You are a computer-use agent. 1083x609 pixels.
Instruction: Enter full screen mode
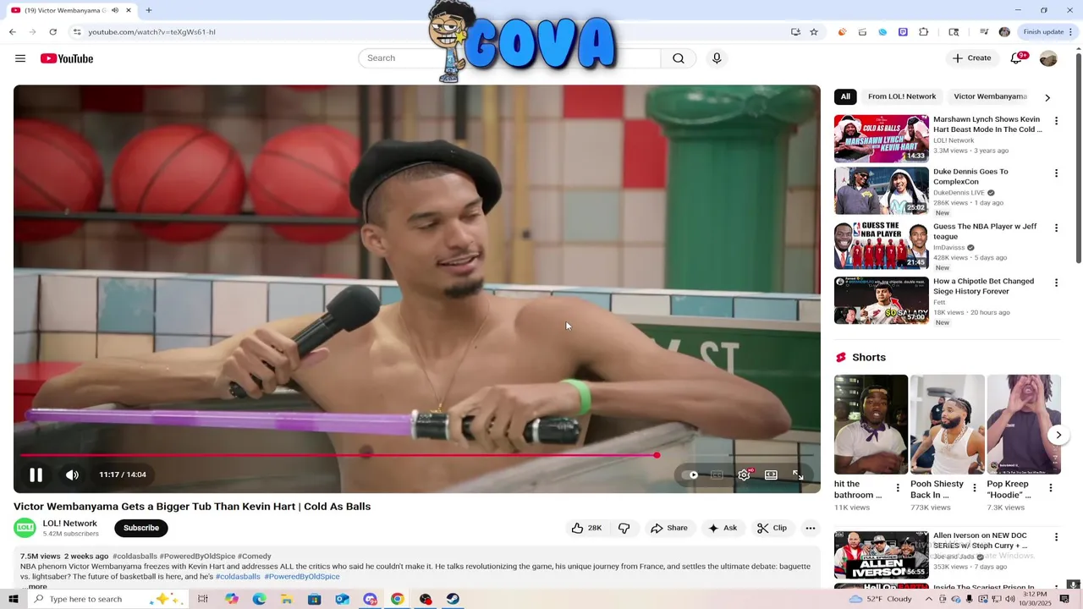[798, 475]
